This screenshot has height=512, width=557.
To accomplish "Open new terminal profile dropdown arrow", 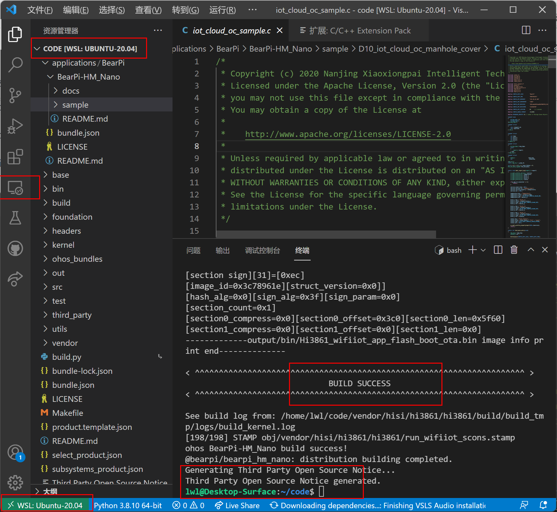I will (x=483, y=250).
